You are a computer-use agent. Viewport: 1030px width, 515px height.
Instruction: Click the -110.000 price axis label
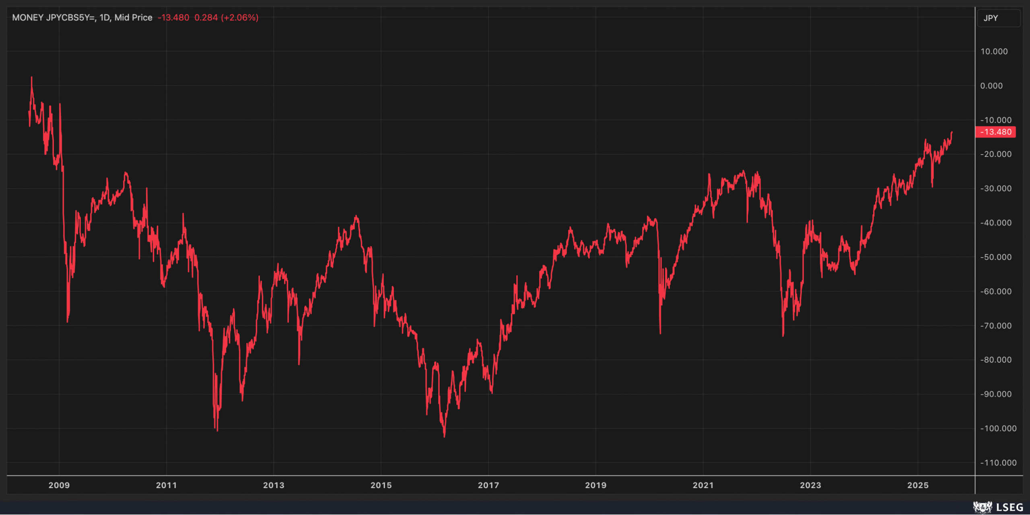coord(998,463)
